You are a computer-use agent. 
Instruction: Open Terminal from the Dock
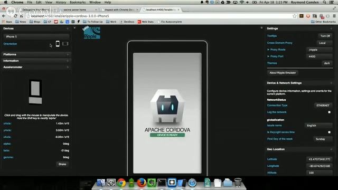pos(162,183)
